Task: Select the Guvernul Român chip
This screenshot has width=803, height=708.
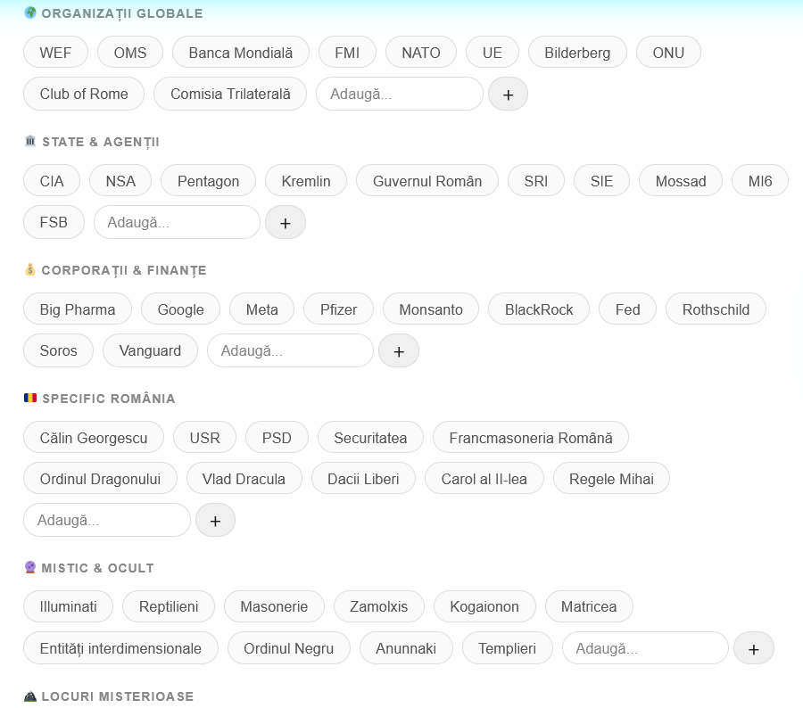Action: [x=427, y=181]
